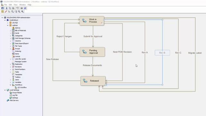Select Message System tree item

tap(21, 62)
